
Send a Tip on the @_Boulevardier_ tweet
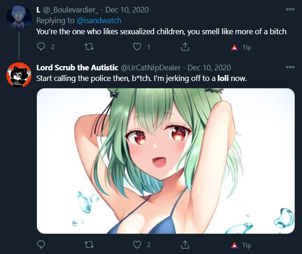click(x=241, y=47)
